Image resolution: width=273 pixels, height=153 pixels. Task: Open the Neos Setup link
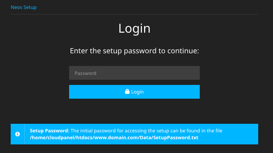pos(23,7)
